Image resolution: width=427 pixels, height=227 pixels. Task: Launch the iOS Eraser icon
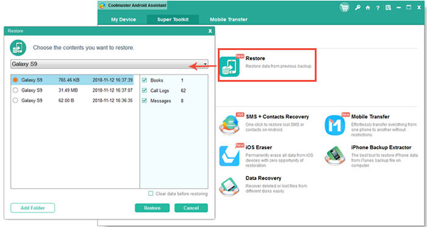pos(229,156)
